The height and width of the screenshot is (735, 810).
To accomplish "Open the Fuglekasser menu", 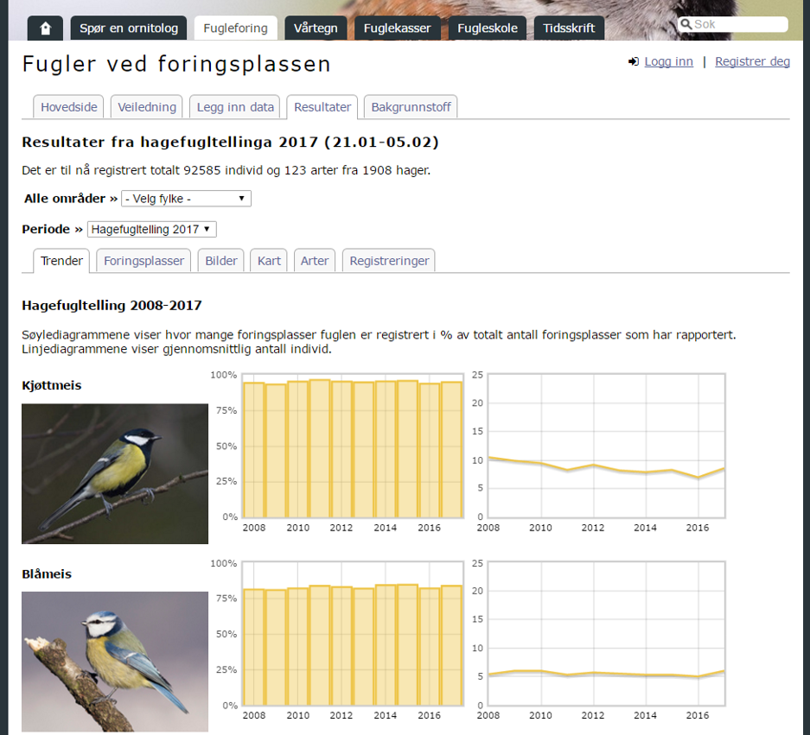I will 398,28.
